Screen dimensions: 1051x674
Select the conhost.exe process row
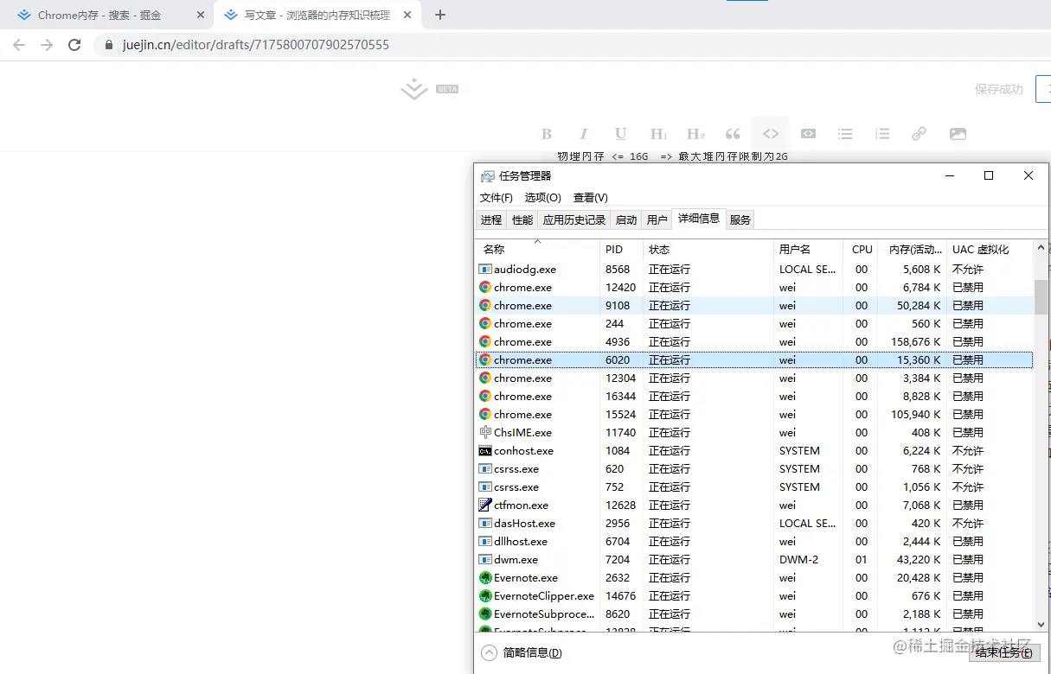754,450
